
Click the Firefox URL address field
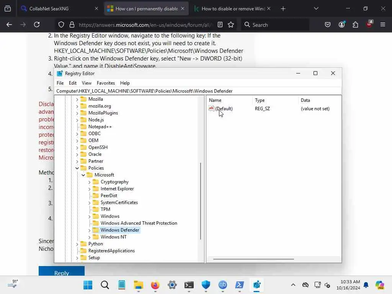[145, 25]
